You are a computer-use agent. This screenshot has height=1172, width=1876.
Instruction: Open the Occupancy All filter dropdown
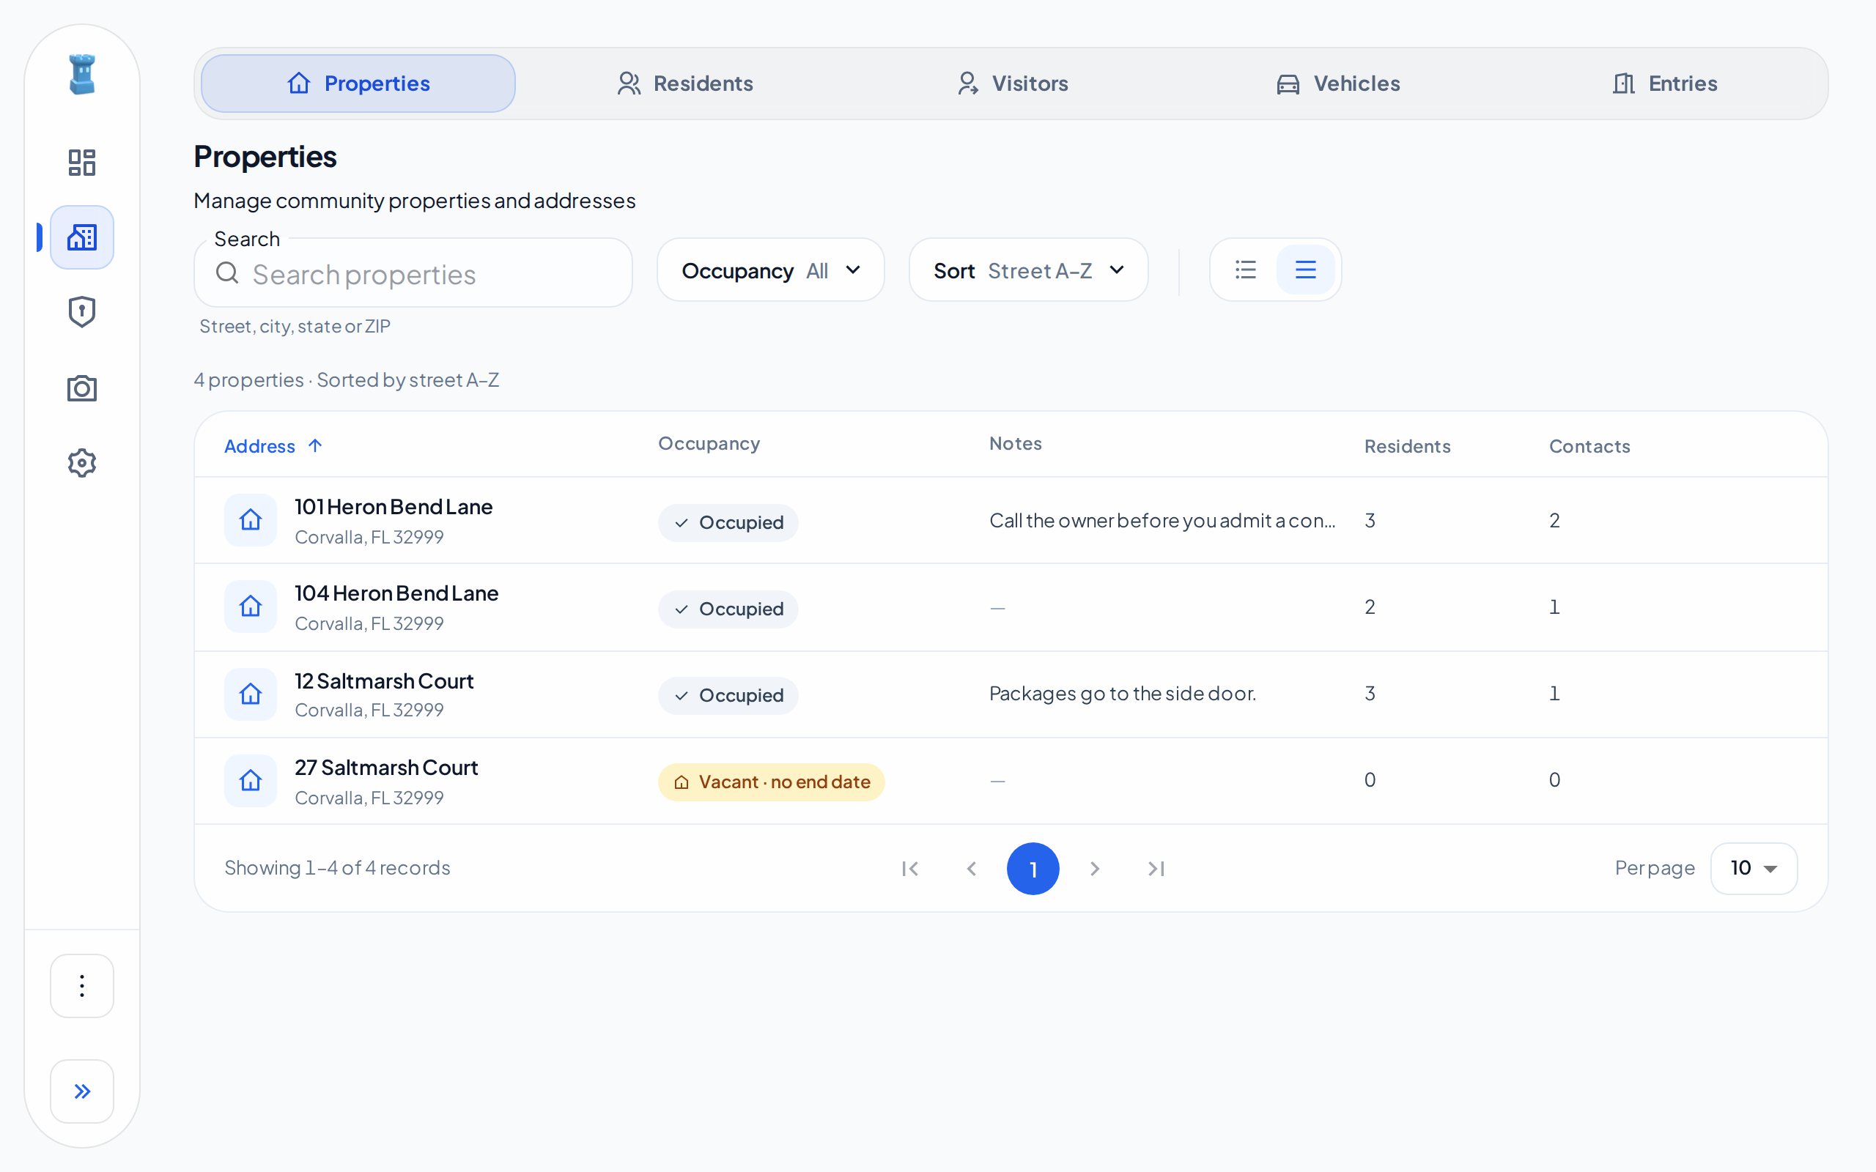[x=771, y=270]
